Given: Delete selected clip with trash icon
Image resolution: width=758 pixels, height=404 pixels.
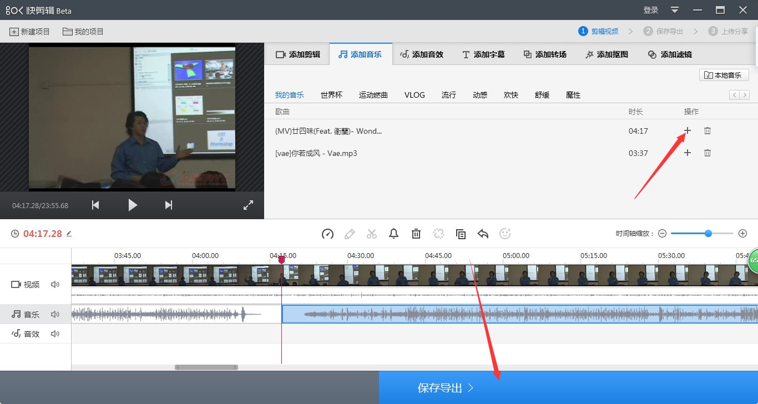Looking at the screenshot, I should point(416,234).
